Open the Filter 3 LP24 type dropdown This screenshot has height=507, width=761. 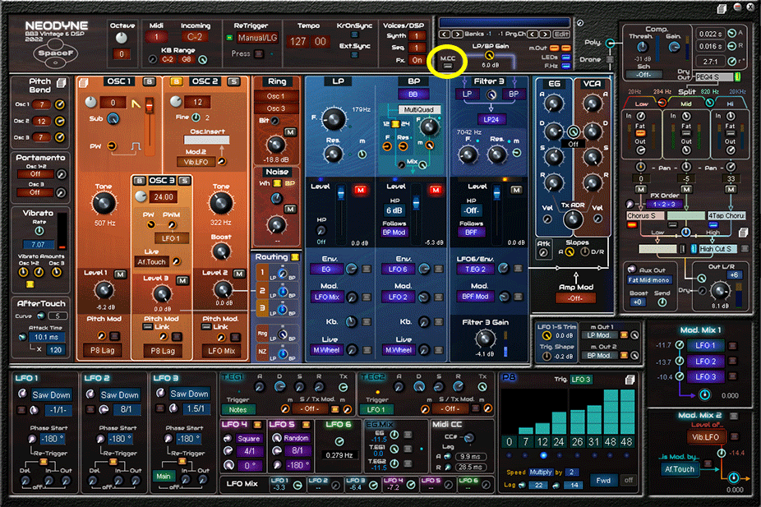pyautogui.click(x=491, y=119)
